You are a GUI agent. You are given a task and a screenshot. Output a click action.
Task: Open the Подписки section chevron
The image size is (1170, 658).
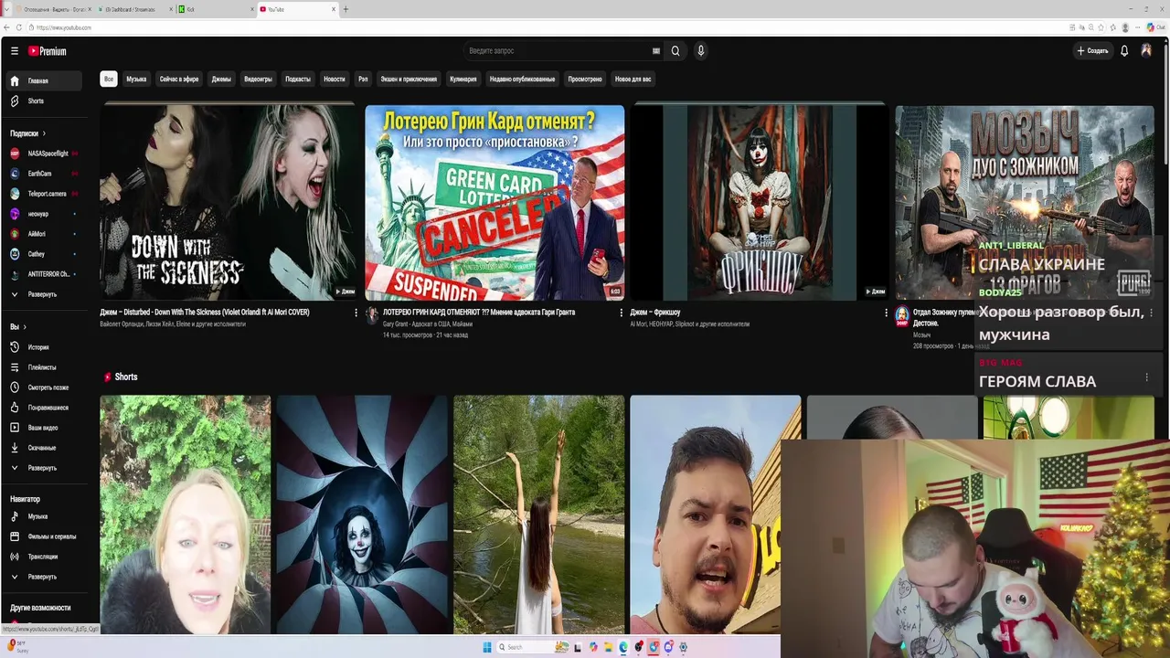[x=43, y=133]
